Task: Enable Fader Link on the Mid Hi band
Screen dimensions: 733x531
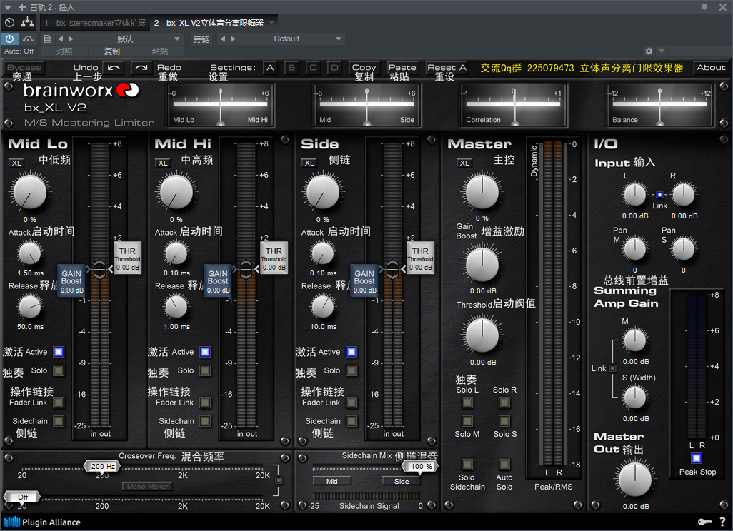Action: [x=205, y=403]
